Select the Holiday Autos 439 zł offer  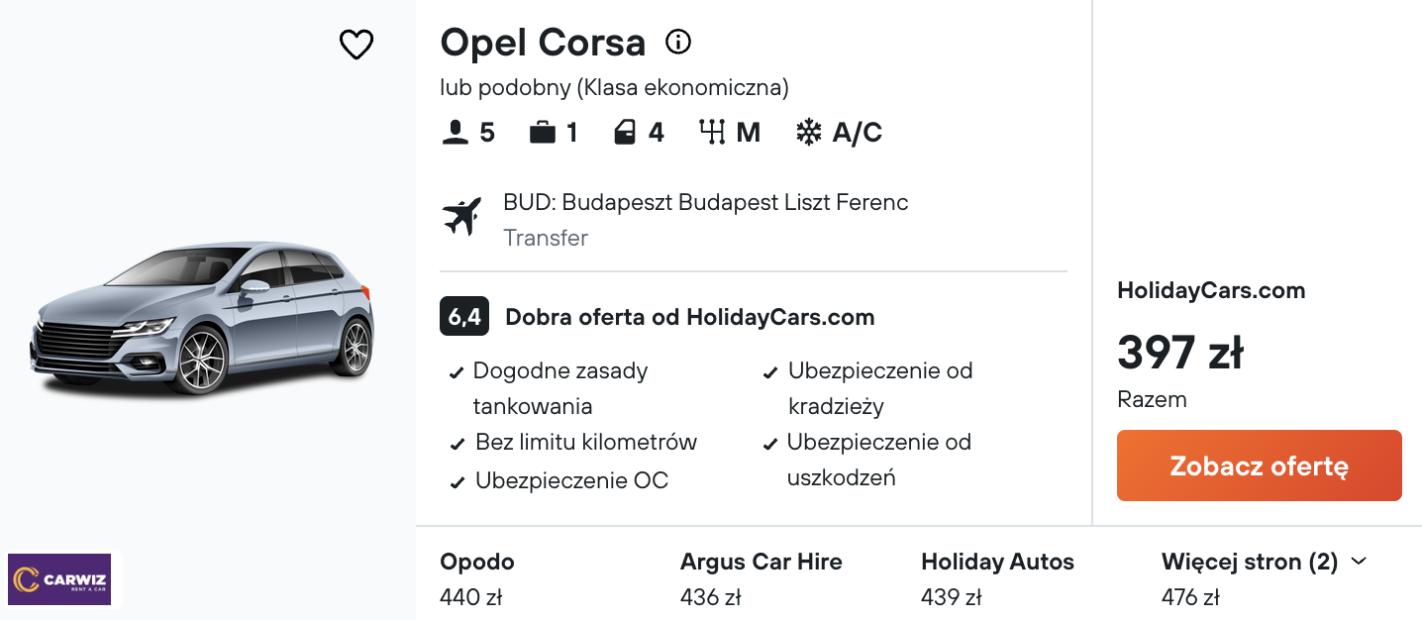tap(997, 578)
